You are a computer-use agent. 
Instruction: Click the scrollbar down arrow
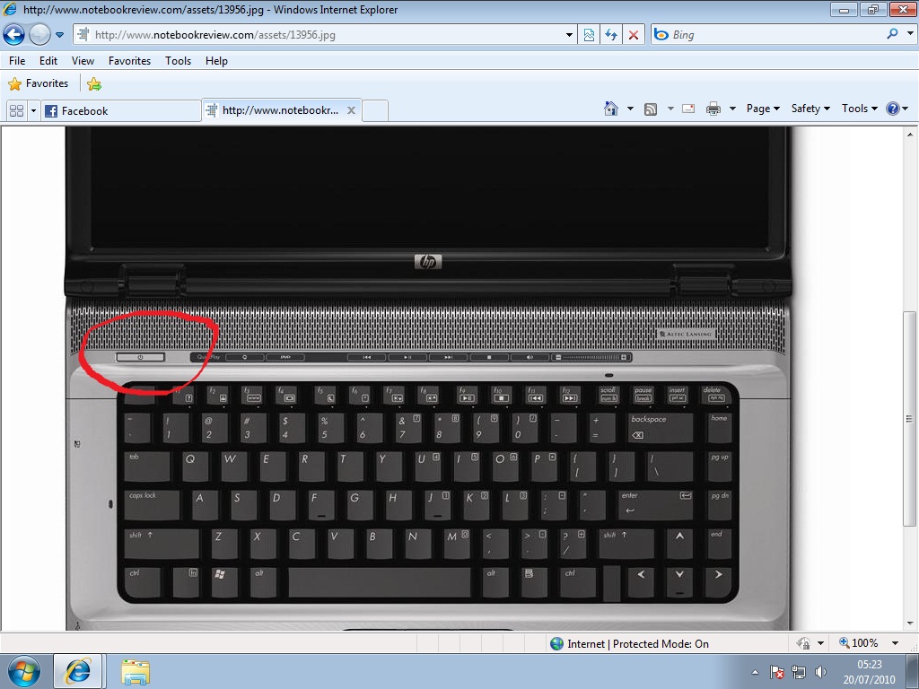tap(910, 624)
